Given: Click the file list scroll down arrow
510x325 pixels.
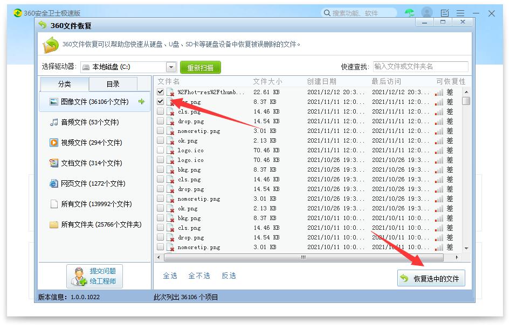Looking at the screenshot, I should click(466, 249).
